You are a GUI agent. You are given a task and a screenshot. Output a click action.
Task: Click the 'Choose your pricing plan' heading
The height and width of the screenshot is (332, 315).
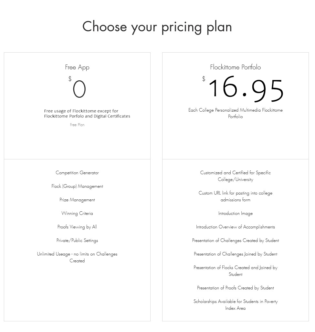(157, 27)
